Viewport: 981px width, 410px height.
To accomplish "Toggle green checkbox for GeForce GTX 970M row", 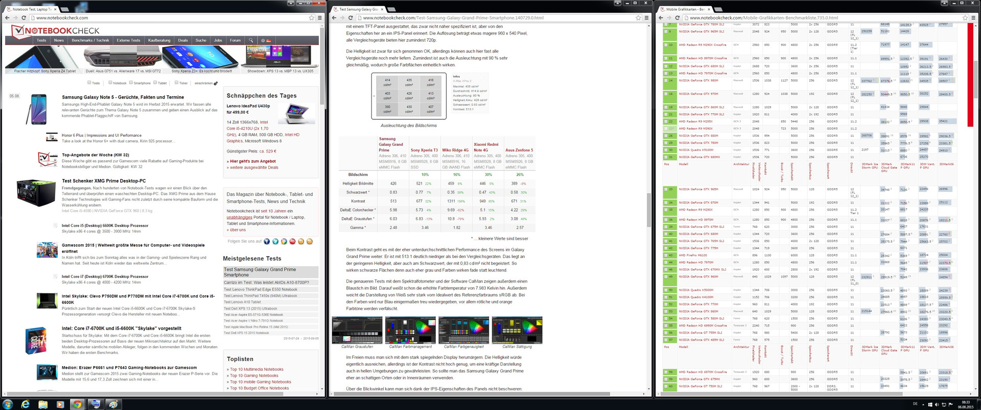I will 665,94.
